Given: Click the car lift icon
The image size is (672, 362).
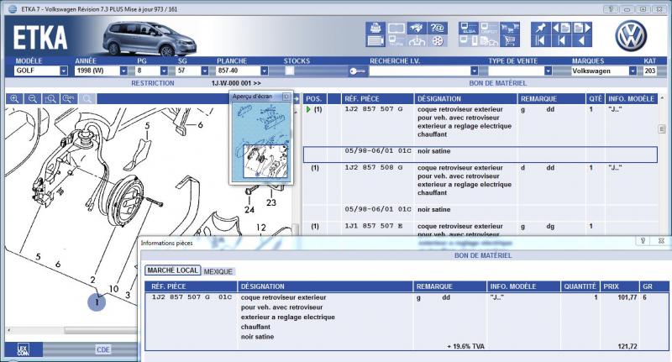Looking at the screenshot, I should (417, 41).
